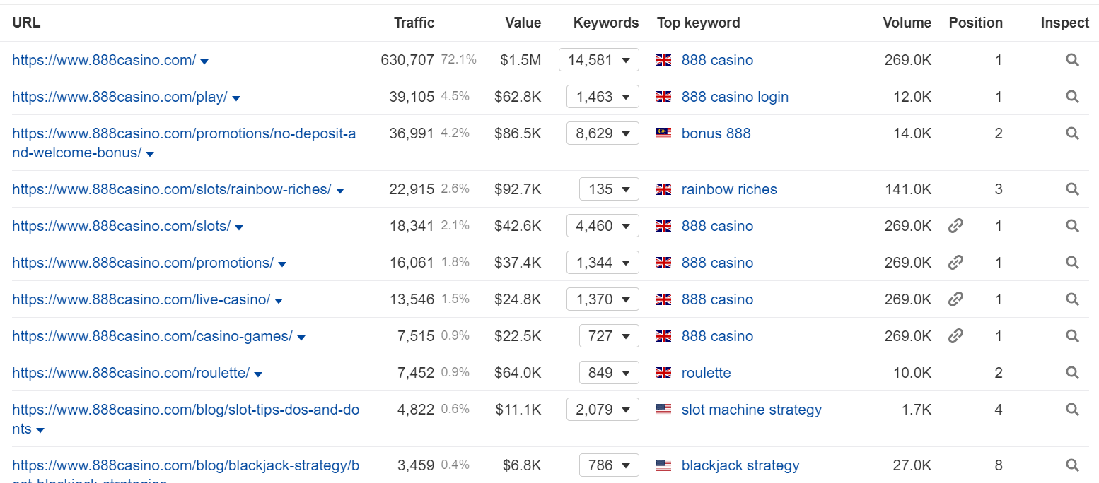The image size is (1099, 483).
Task: Open the 'blackjack strategy' keyword link
Action: click(740, 465)
